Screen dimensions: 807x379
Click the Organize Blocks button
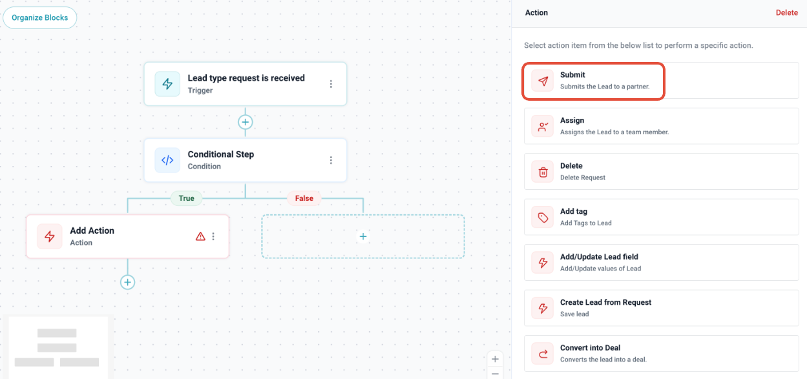(40, 17)
